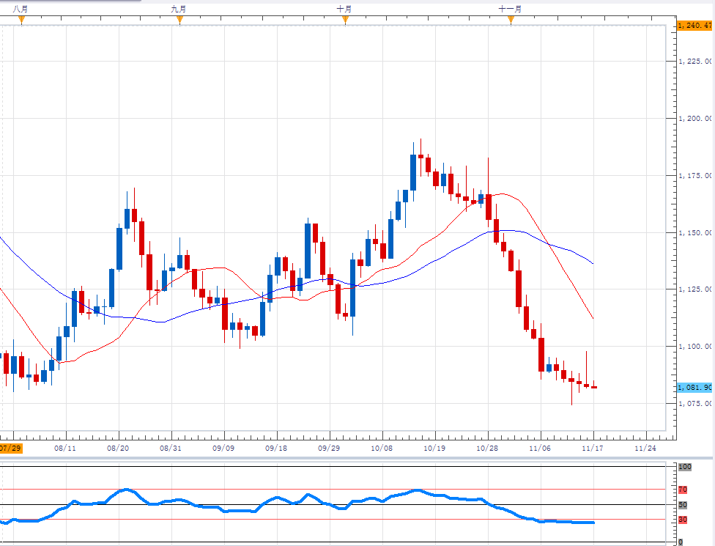The width and height of the screenshot is (715, 546).
Task: Select the 八月 month label
Action: 20,9
